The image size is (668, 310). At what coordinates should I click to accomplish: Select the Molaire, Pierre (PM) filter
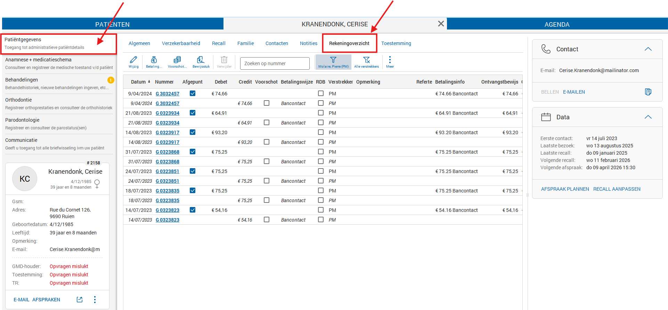[x=333, y=62]
